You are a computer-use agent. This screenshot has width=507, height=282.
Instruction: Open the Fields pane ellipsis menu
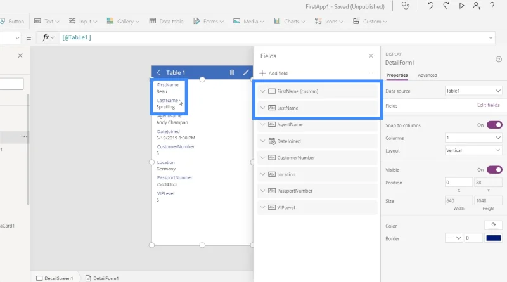click(371, 73)
